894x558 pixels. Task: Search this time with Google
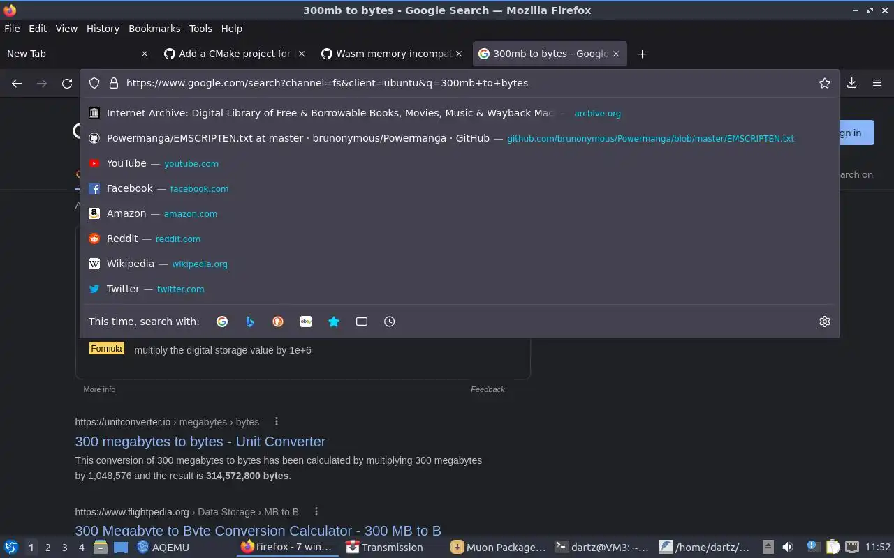[x=222, y=322]
